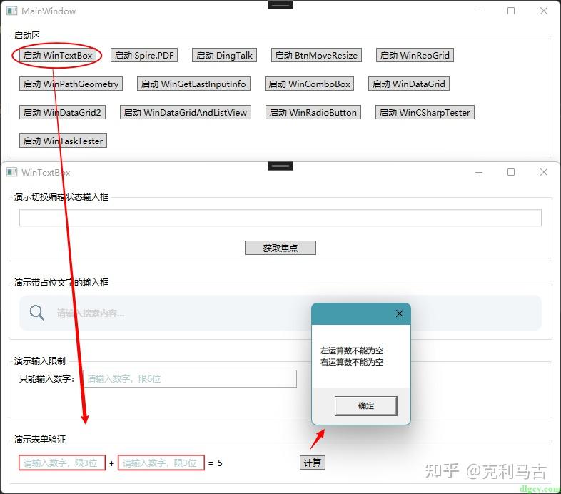Minimize the MainWindow window
The width and height of the screenshot is (561, 494).
pos(479,11)
